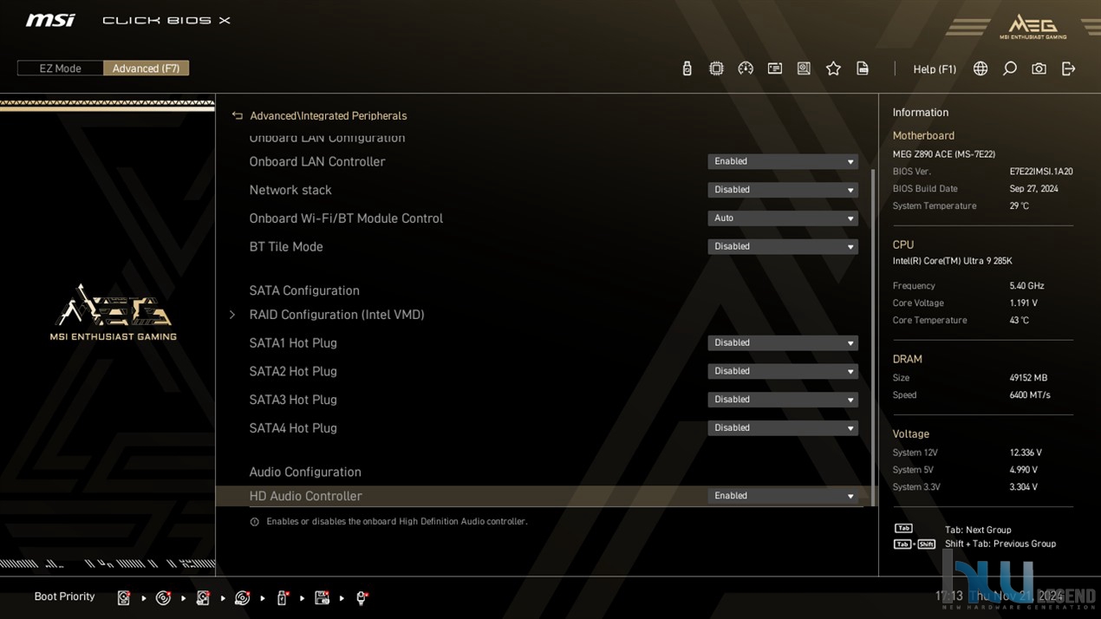Open the overclocking gauge icon
1101x619 pixels.
pos(746,68)
